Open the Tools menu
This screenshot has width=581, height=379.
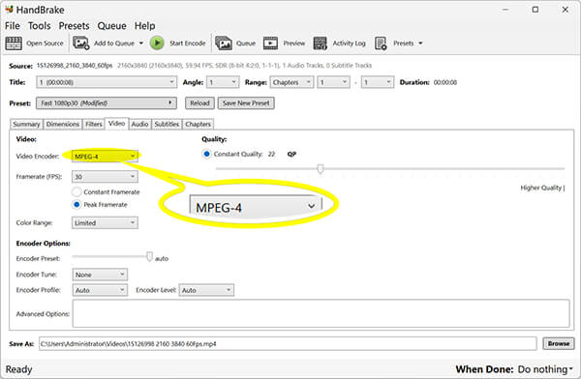pyautogui.click(x=40, y=26)
